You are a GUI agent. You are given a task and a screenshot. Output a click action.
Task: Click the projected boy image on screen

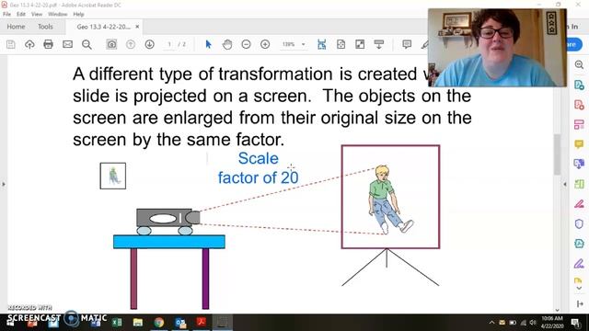click(x=389, y=199)
